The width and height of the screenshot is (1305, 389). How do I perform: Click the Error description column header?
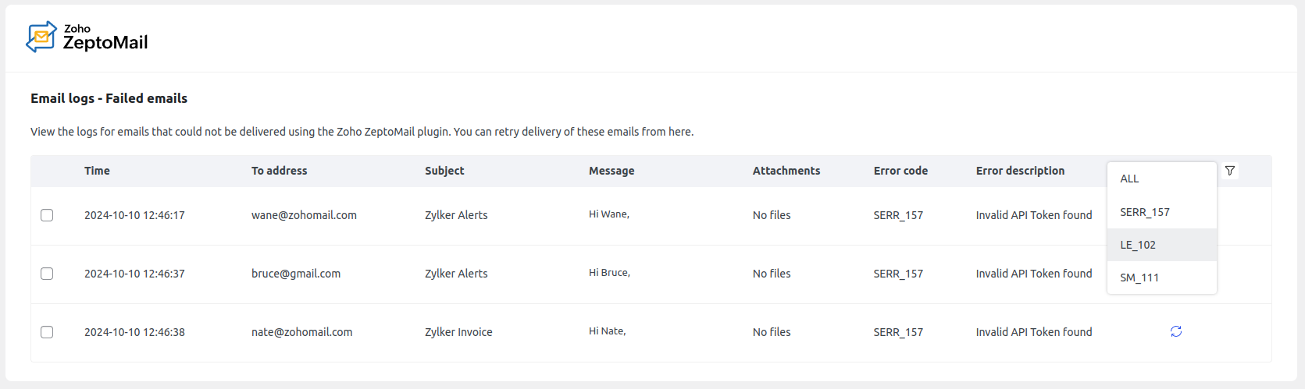click(1020, 171)
